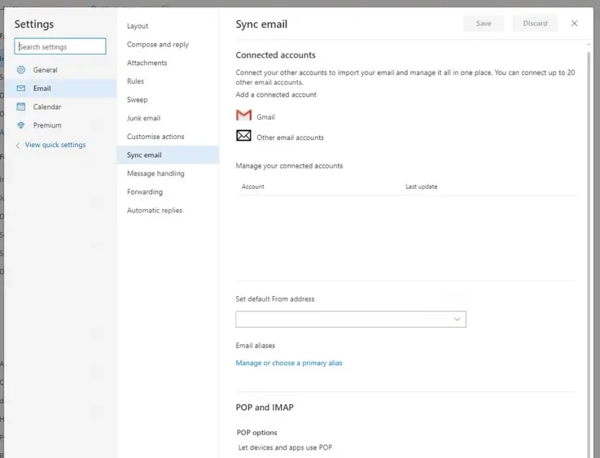Viewport: 600px width, 458px height.
Task: Open Message handling settings
Action: pyautogui.click(x=168, y=173)
